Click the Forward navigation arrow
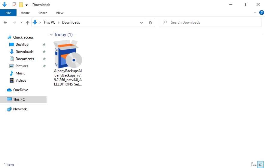 point(14,22)
